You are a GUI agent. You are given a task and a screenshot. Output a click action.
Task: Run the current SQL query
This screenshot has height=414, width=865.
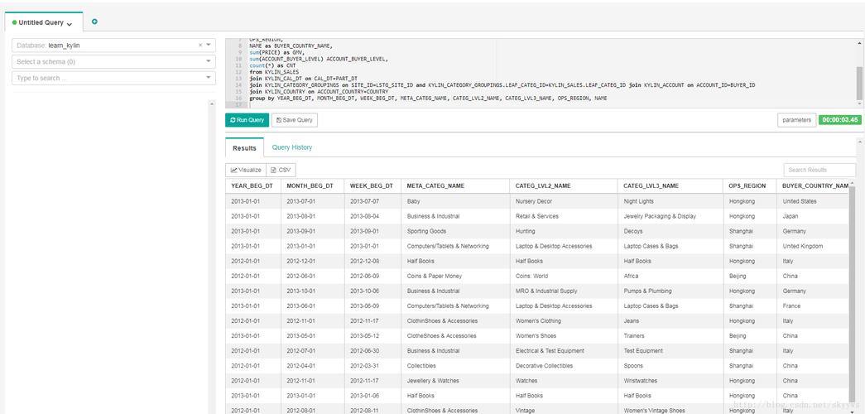pos(247,120)
